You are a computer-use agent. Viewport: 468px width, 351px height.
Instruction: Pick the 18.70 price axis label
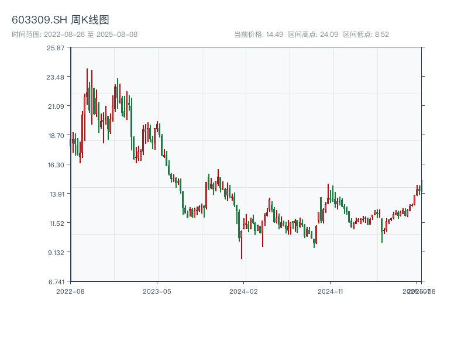click(x=56, y=136)
